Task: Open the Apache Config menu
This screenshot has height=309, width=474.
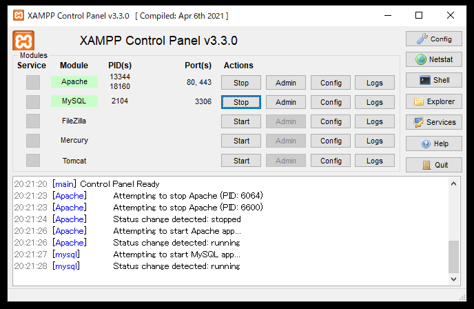Action: click(331, 83)
